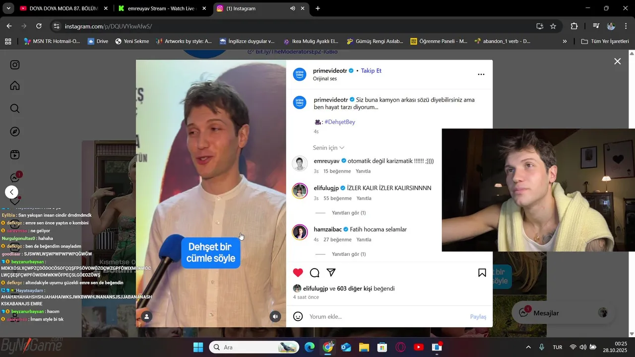This screenshot has height=357, width=635.
Task: Open emoji picker in comment box
Action: pyautogui.click(x=298, y=316)
